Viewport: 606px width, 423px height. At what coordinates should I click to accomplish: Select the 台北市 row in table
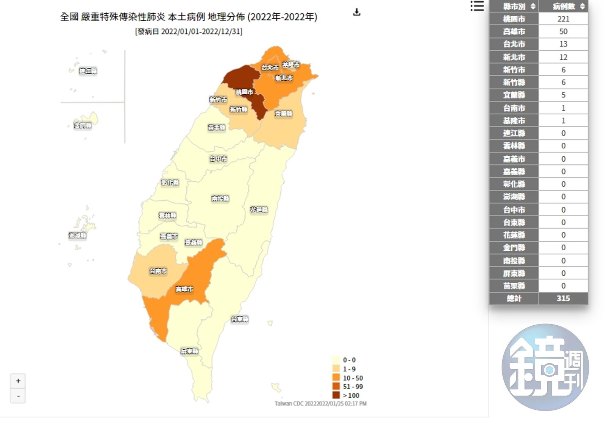tap(538, 44)
